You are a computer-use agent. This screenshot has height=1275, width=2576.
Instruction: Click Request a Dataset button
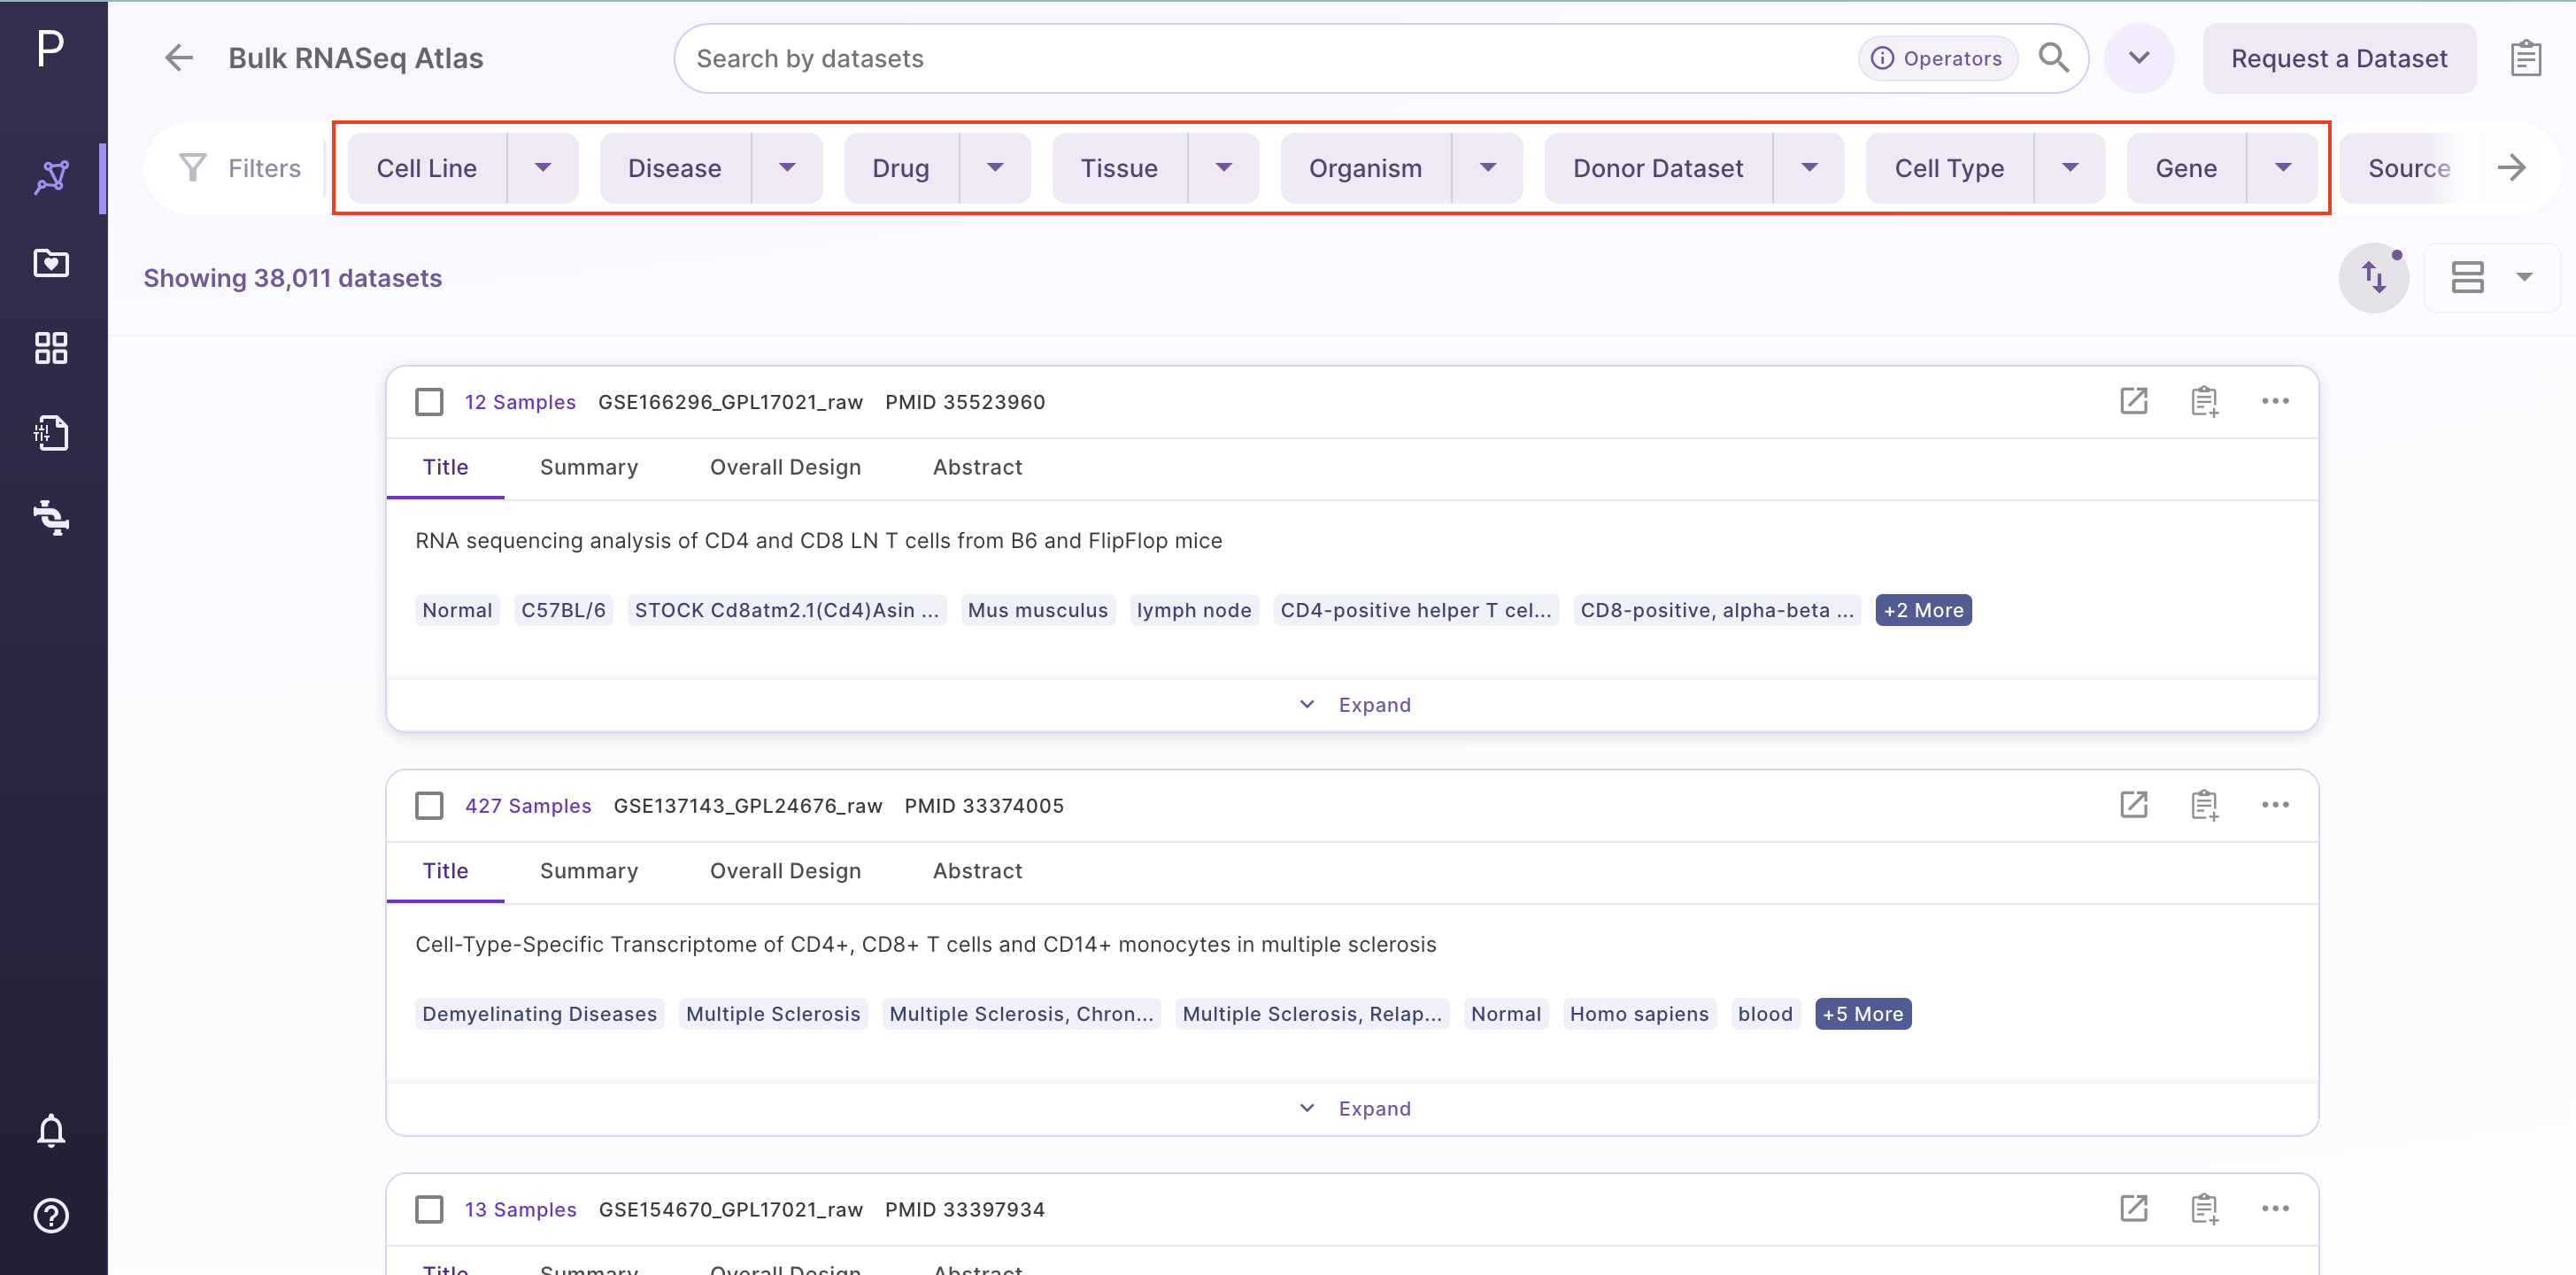(x=2339, y=58)
